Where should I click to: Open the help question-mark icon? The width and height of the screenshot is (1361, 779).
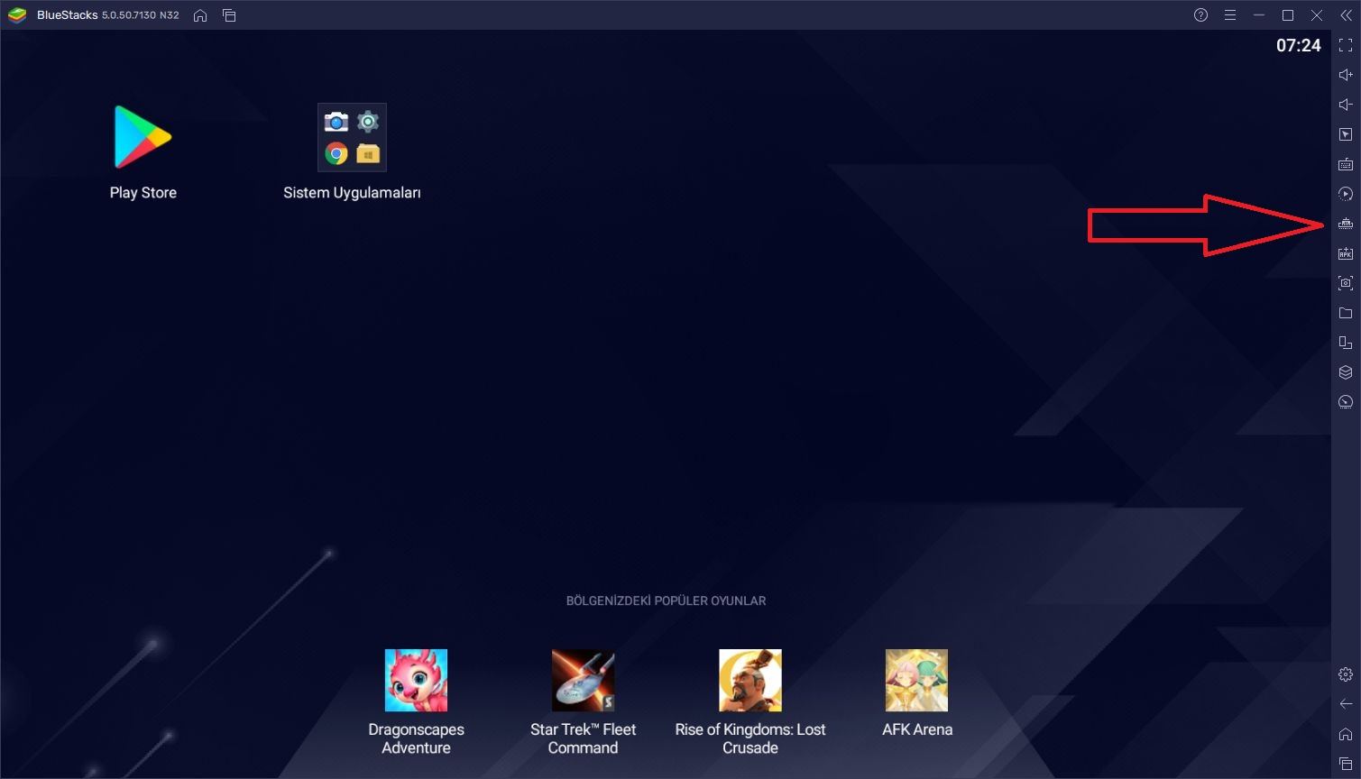(x=1200, y=15)
